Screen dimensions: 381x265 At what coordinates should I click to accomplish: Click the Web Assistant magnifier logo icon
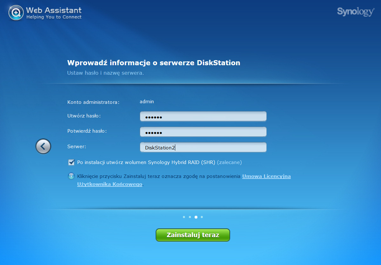[16, 13]
